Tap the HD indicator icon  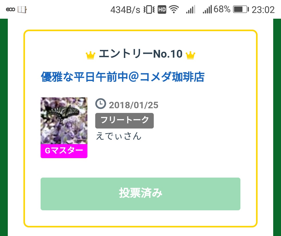click(x=162, y=10)
